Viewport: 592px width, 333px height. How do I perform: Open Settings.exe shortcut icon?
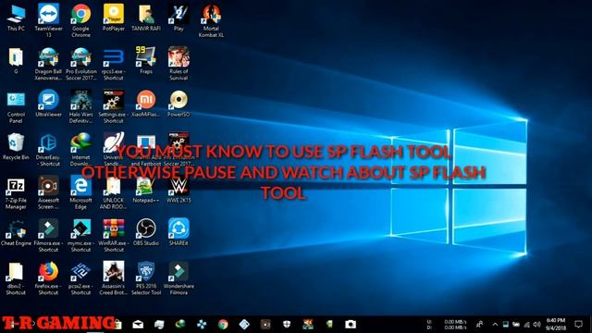tap(113, 106)
